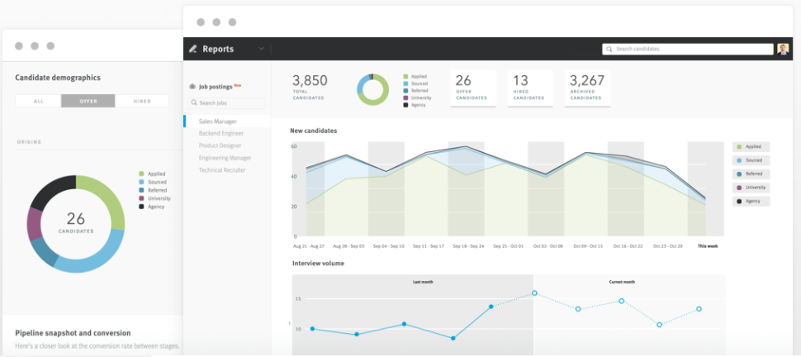Focus the Search candidates field

tap(688, 49)
